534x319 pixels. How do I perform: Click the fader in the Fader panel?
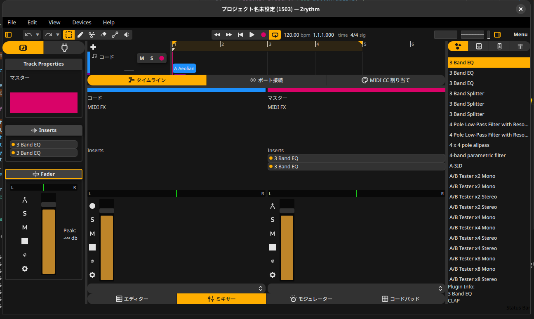pyautogui.click(x=48, y=234)
